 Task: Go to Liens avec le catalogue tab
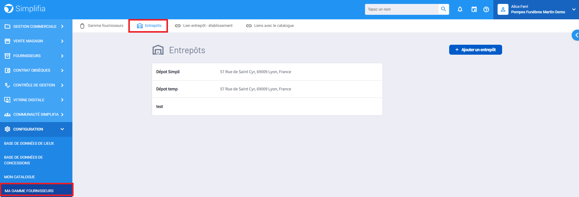pyautogui.click(x=270, y=26)
